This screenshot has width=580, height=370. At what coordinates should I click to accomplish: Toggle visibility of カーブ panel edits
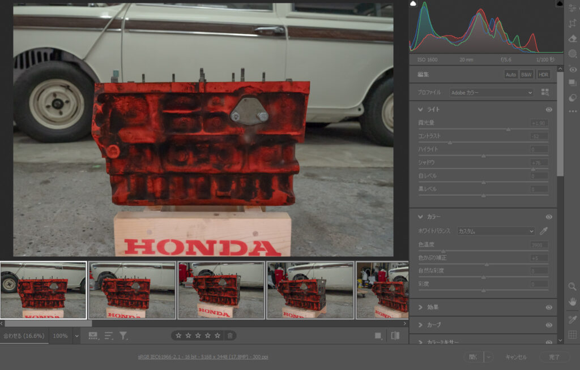pos(549,325)
